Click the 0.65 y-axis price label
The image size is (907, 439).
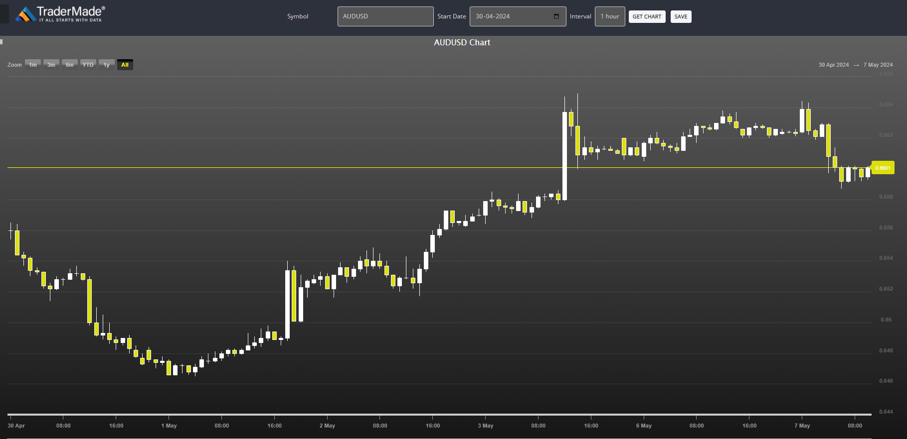tap(886, 320)
